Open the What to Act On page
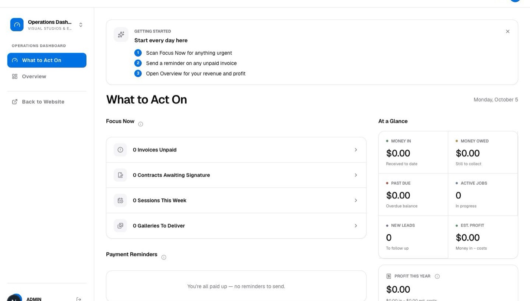 point(47,60)
